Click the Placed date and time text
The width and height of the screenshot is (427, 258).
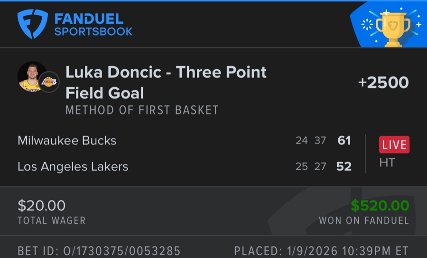point(321,250)
